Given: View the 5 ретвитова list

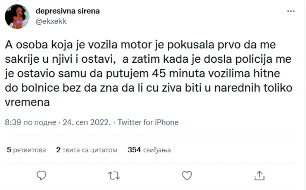Looking at the screenshot, I should click(x=26, y=150).
